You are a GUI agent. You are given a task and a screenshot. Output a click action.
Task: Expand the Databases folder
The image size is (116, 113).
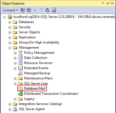(x=10, y=22)
